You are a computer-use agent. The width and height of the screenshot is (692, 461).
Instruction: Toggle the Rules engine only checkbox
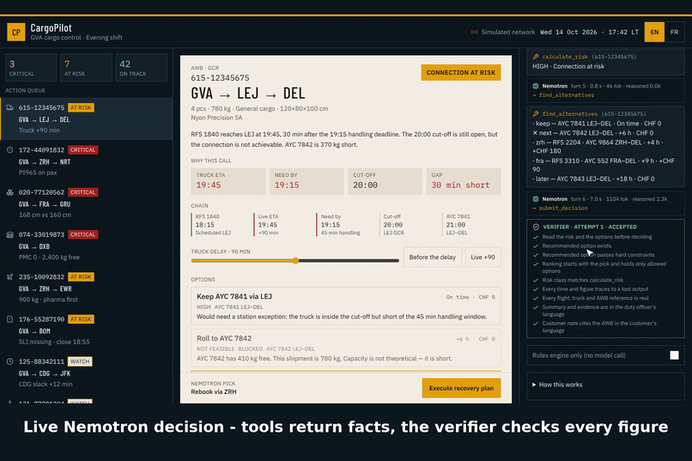point(674,355)
